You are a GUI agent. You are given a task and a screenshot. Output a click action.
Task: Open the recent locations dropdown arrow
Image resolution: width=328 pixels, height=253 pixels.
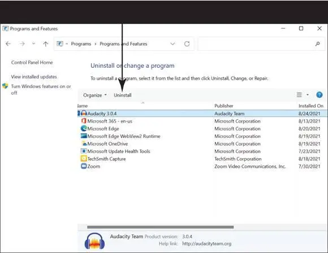pyautogui.click(x=33, y=43)
